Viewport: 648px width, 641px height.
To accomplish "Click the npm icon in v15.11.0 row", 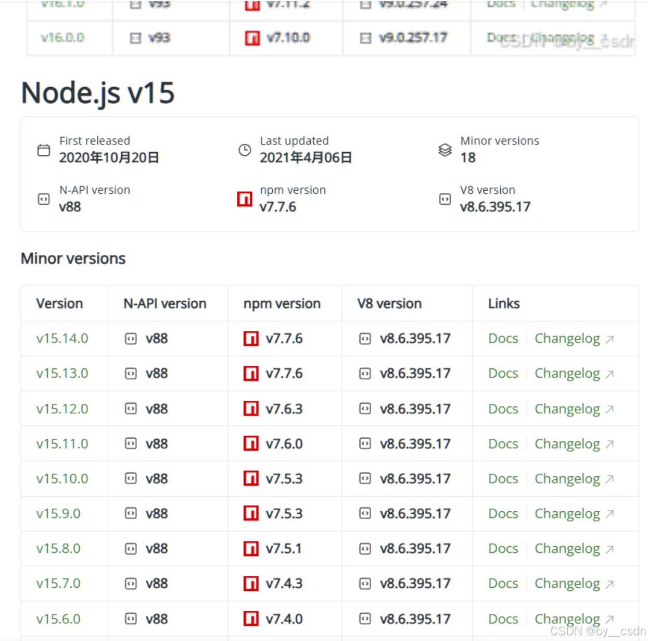I will click(251, 444).
